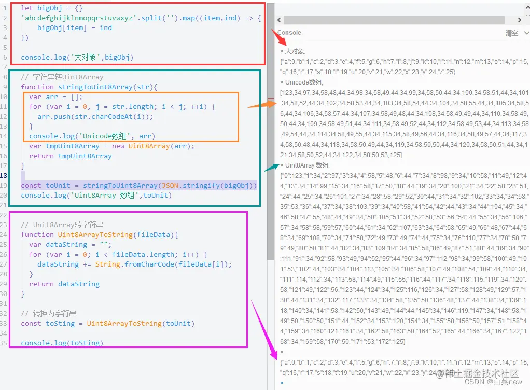Screen dimensions: 530x390
Task: Click comment '// 转换为字符串'
Action: pos(49,313)
